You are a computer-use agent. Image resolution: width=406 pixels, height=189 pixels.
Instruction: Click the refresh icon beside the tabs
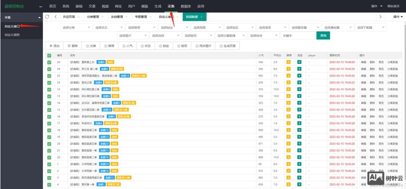point(47,17)
